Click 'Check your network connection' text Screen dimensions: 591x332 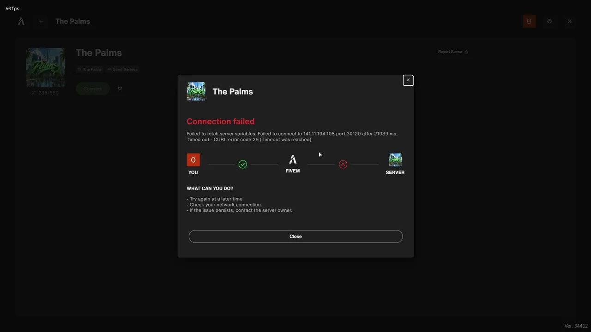click(x=224, y=205)
